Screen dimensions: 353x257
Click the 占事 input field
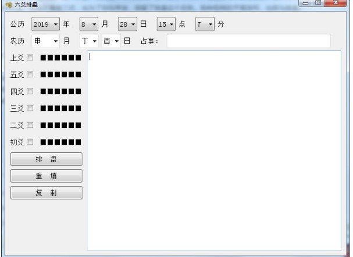point(249,41)
